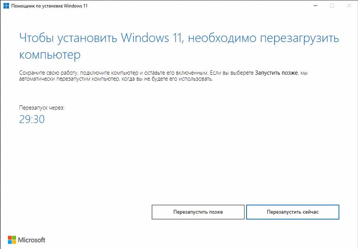This screenshot has height=249, width=358.
Task: Close the installation assistant window
Action: pos(349,6)
